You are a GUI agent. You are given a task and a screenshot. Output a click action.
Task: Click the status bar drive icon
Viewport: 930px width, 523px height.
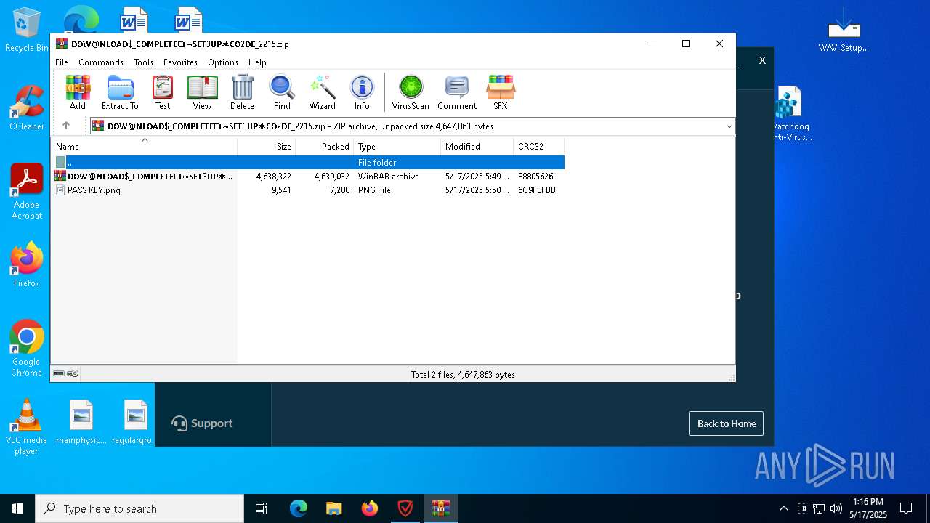point(59,373)
